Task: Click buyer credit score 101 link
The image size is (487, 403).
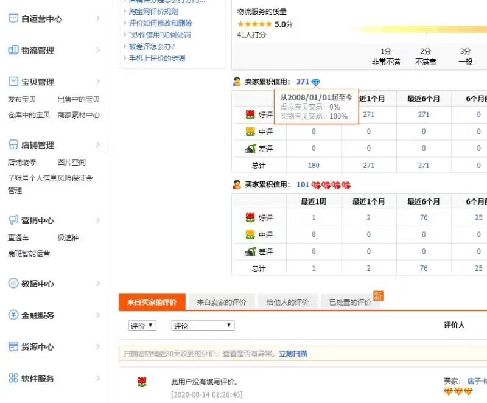Action: (x=303, y=184)
